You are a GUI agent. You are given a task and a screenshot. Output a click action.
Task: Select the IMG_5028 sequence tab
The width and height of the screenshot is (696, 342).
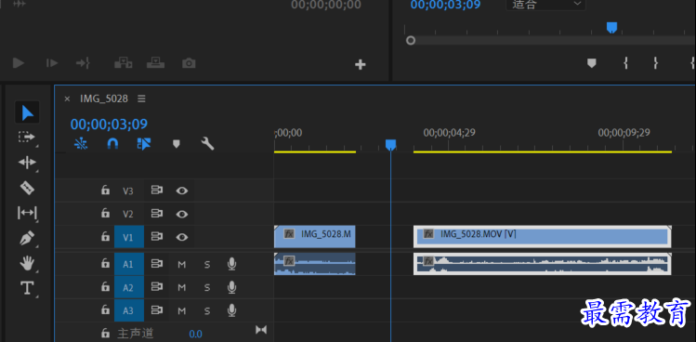tap(104, 99)
